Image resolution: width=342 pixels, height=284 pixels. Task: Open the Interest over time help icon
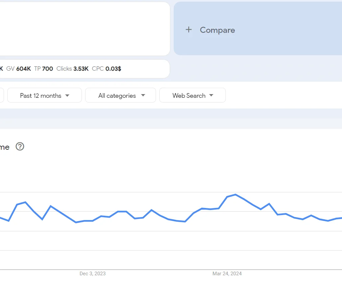[20, 147]
